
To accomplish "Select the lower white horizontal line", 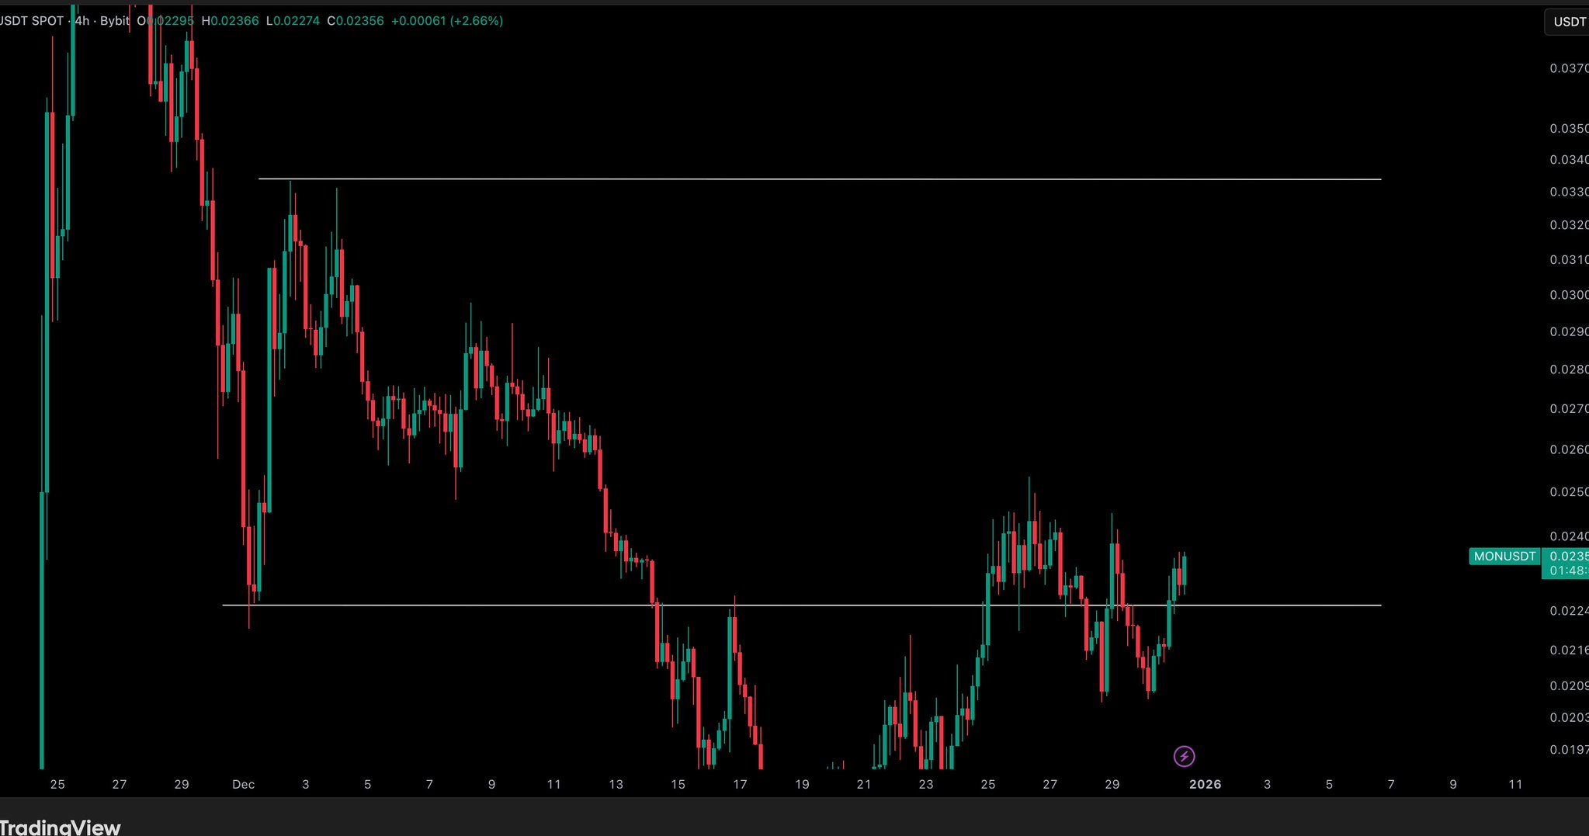I will pyautogui.click(x=776, y=605).
